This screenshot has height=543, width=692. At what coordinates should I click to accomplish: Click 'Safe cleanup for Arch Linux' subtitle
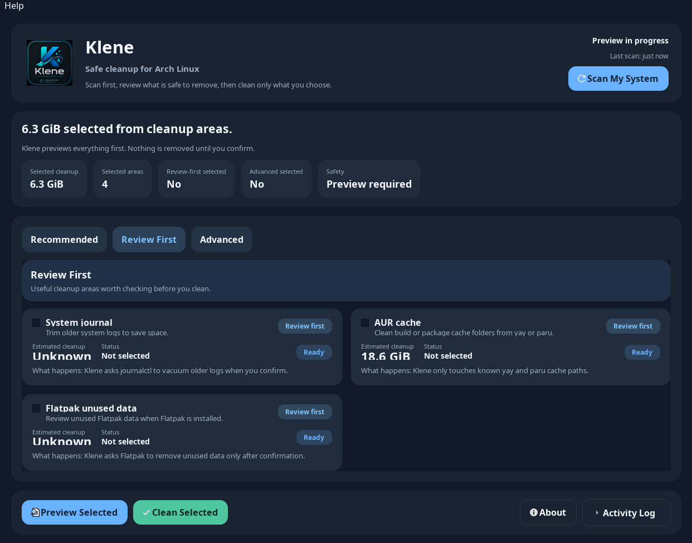click(142, 69)
